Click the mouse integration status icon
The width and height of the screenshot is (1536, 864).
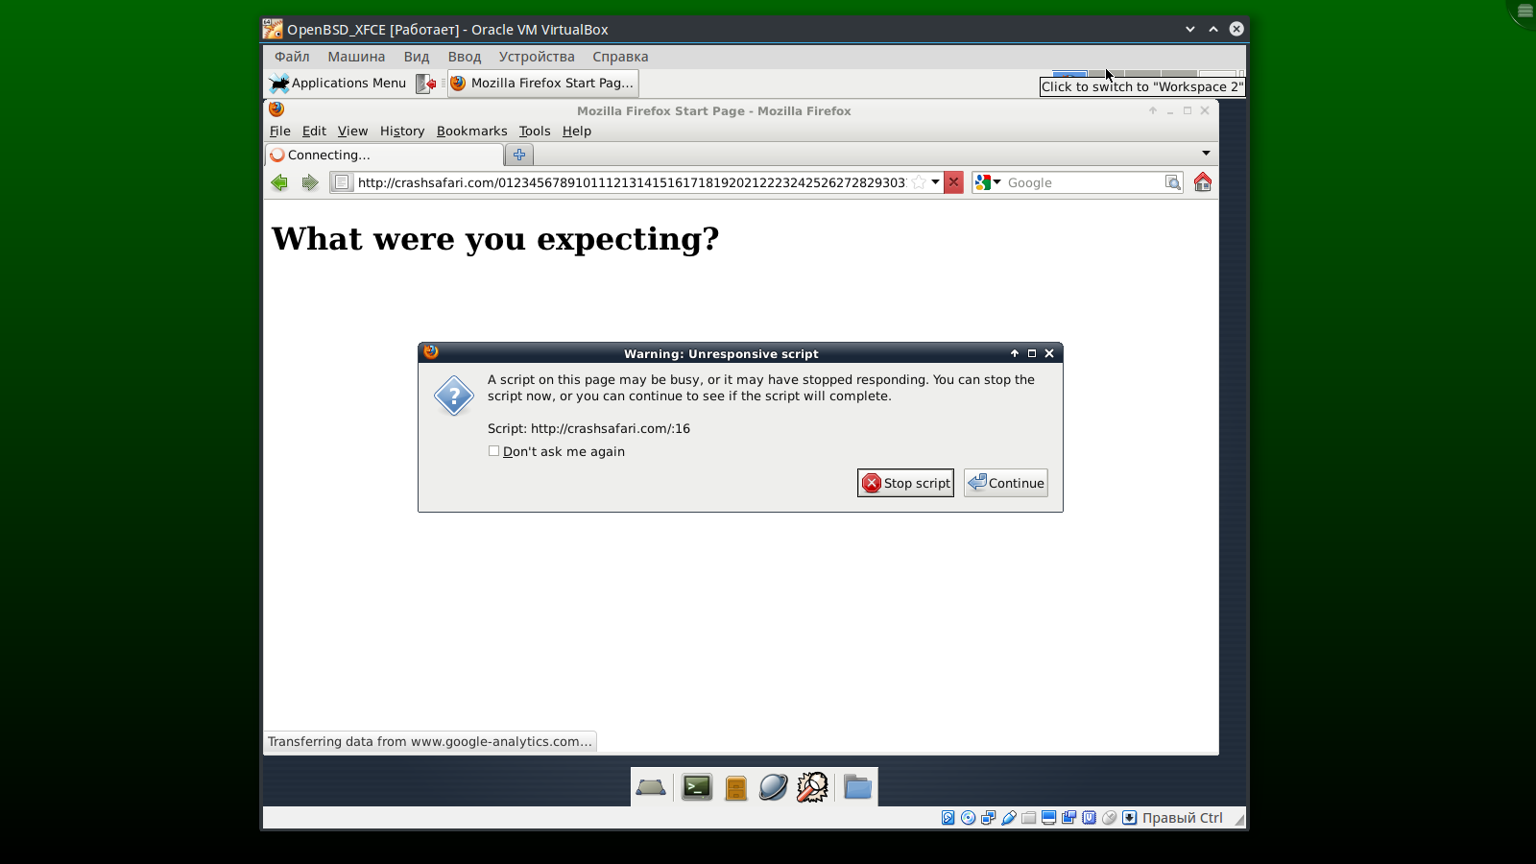(1110, 818)
